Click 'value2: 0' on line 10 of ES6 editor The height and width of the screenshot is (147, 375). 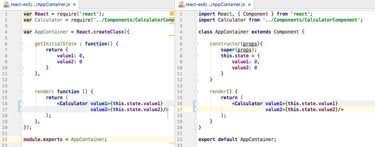click(x=244, y=68)
